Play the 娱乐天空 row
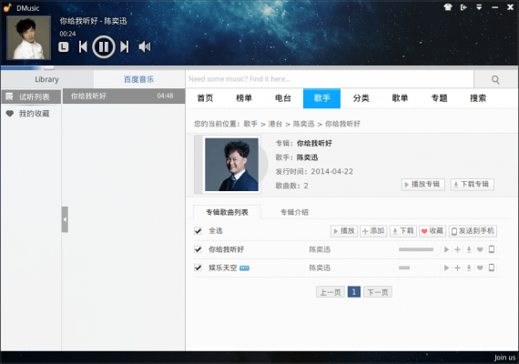 click(x=446, y=268)
